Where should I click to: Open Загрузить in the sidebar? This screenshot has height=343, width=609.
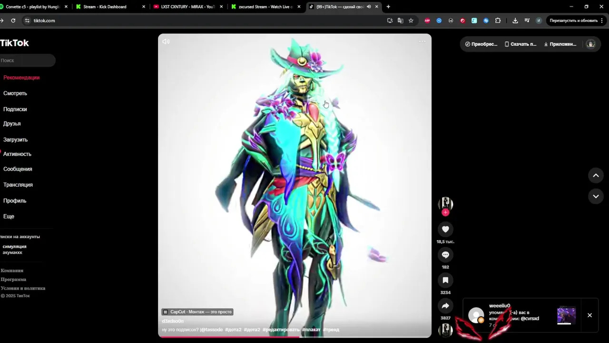[x=16, y=140]
